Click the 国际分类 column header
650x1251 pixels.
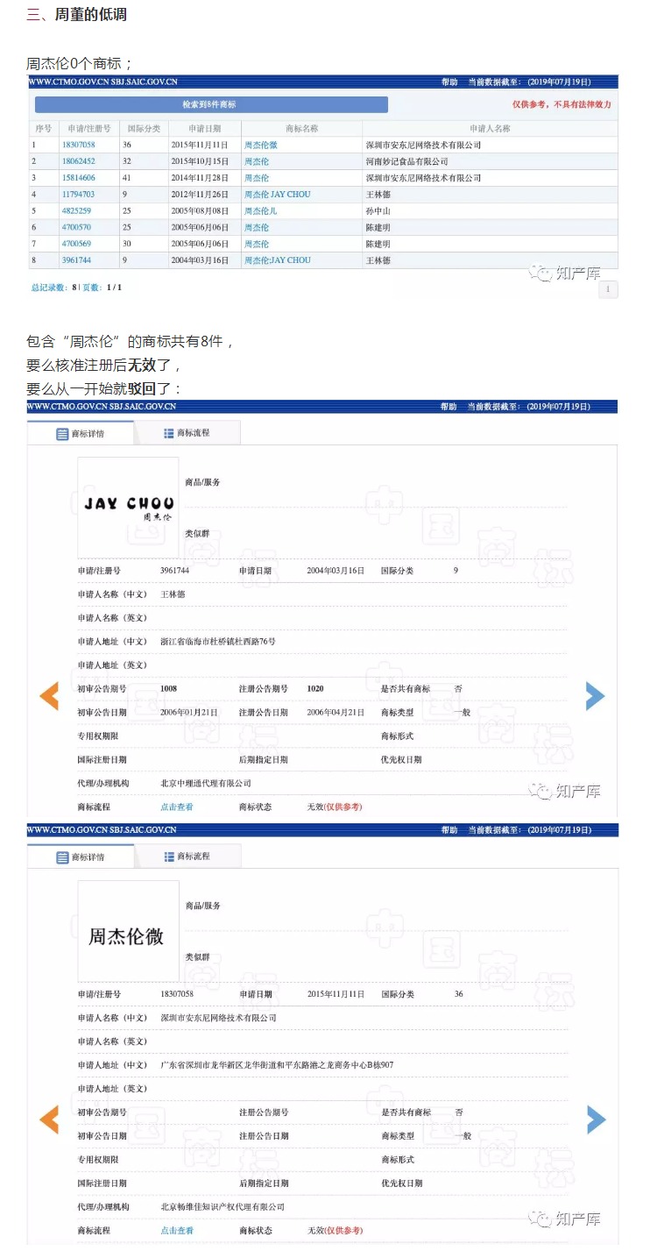click(x=142, y=128)
